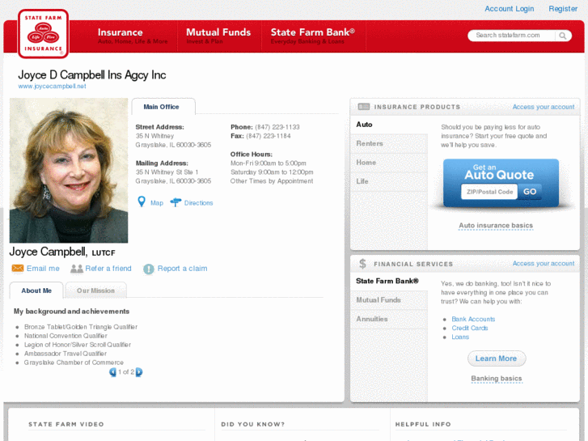Click Access your account in Financial Services
Screen dimensions: 588x441
tap(544, 264)
